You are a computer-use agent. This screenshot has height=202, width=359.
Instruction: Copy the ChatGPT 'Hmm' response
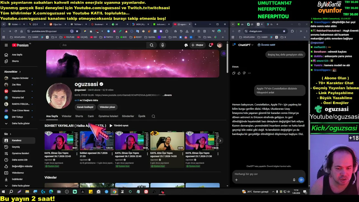(x=234, y=73)
